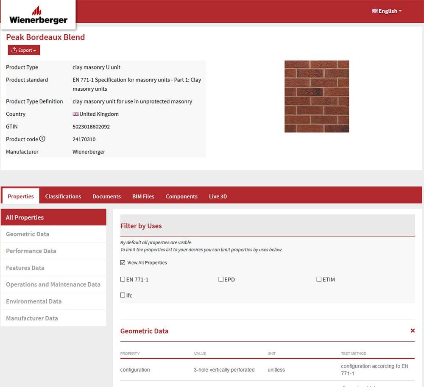Enable the ETIM filter checkbox
424x387 pixels.
pos(319,279)
